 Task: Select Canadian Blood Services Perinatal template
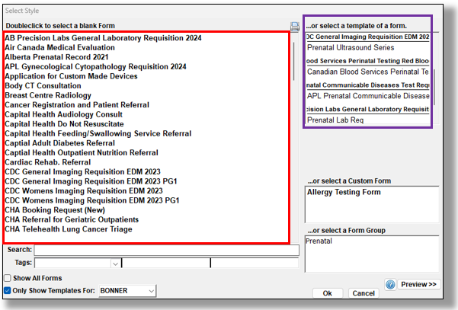368,72
